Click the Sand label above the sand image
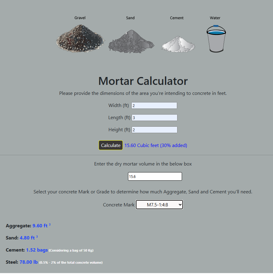Image resolution: width=273 pixels, height=274 pixels. (x=130, y=18)
